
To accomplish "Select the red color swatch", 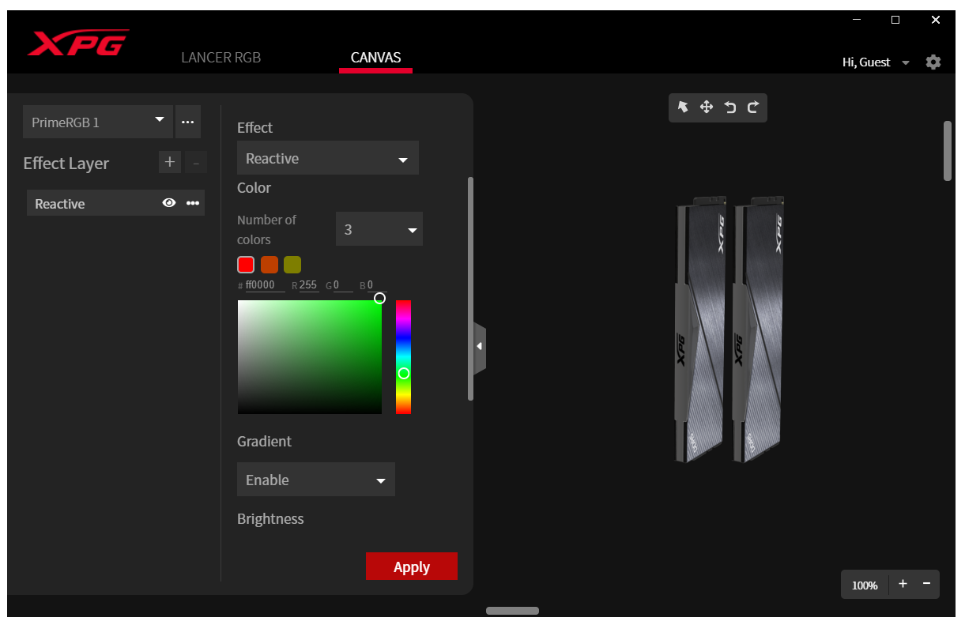I will pyautogui.click(x=246, y=265).
